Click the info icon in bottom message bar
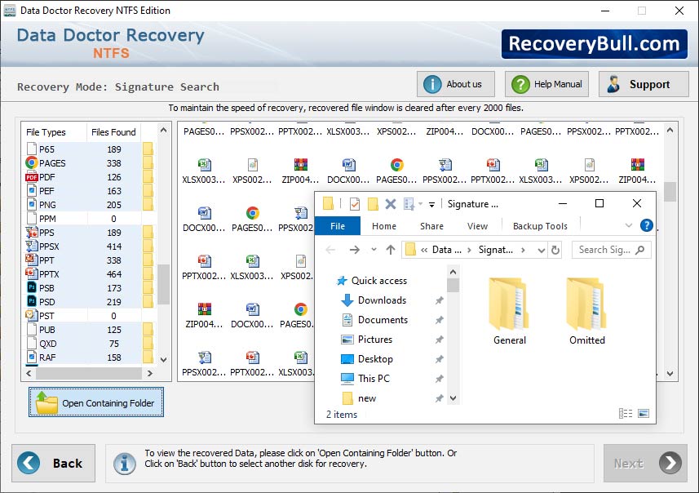699x493 pixels. point(124,464)
